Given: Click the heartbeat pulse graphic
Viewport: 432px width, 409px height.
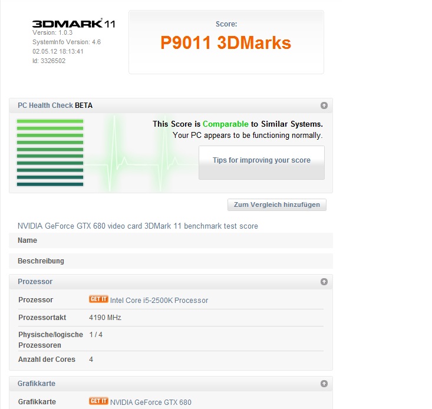Looking at the screenshot, I should (140, 154).
